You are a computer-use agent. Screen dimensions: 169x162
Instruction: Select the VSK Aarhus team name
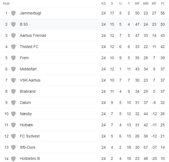pyautogui.click(x=30, y=80)
